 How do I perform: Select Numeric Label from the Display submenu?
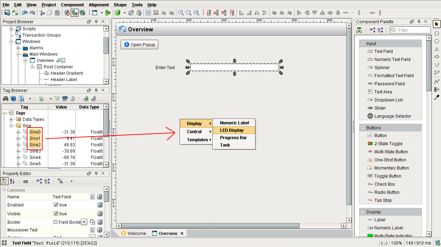233,123
